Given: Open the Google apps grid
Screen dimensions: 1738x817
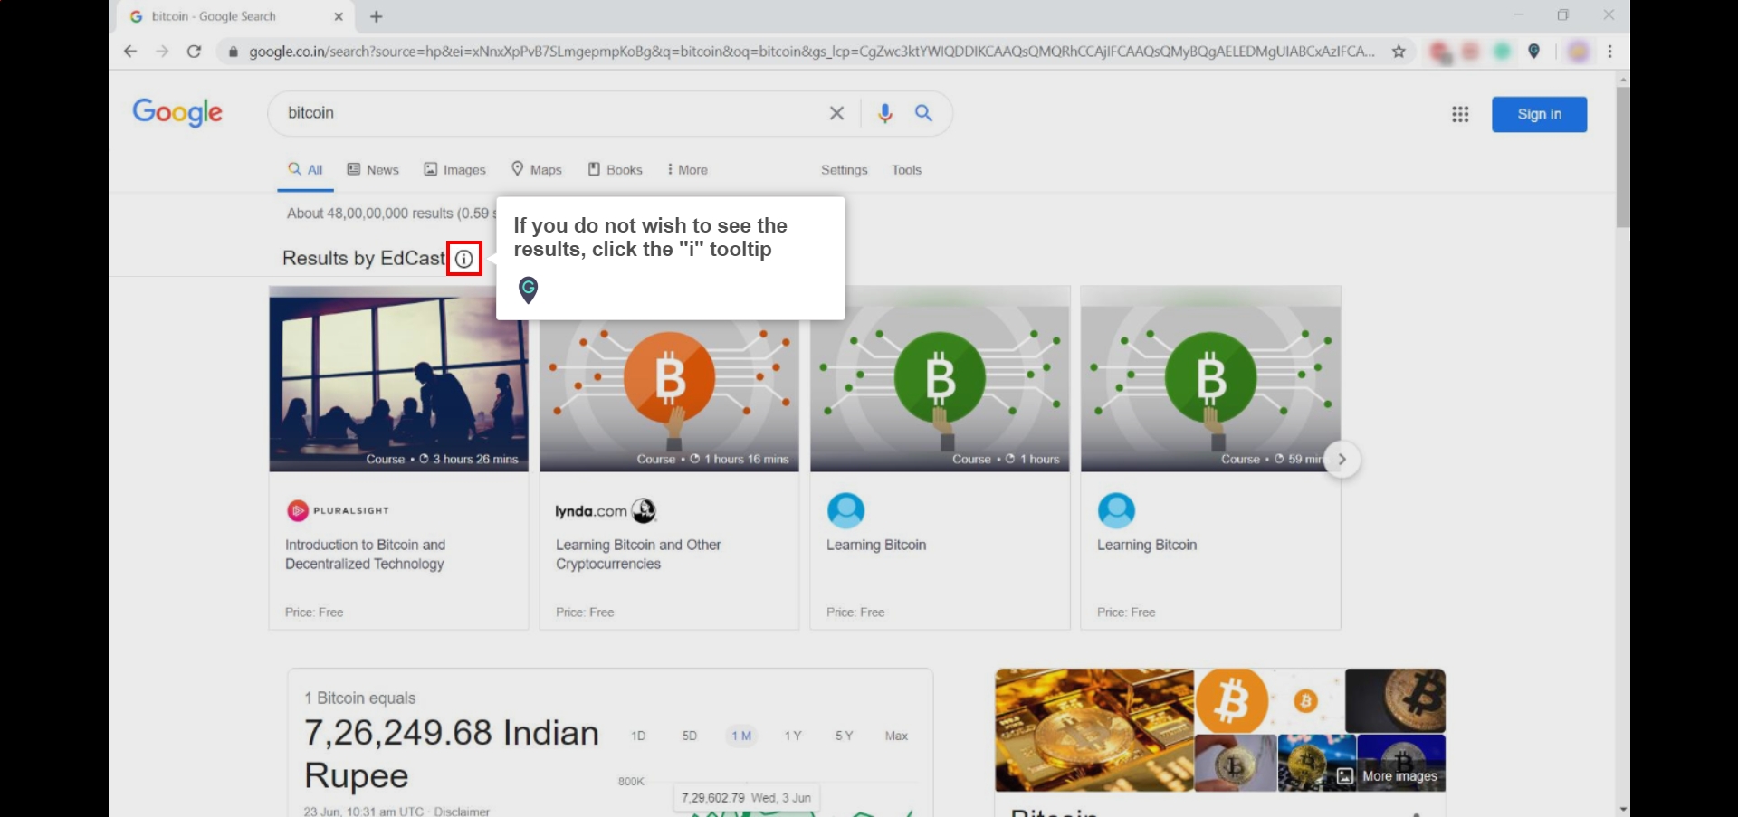Looking at the screenshot, I should [1460, 114].
